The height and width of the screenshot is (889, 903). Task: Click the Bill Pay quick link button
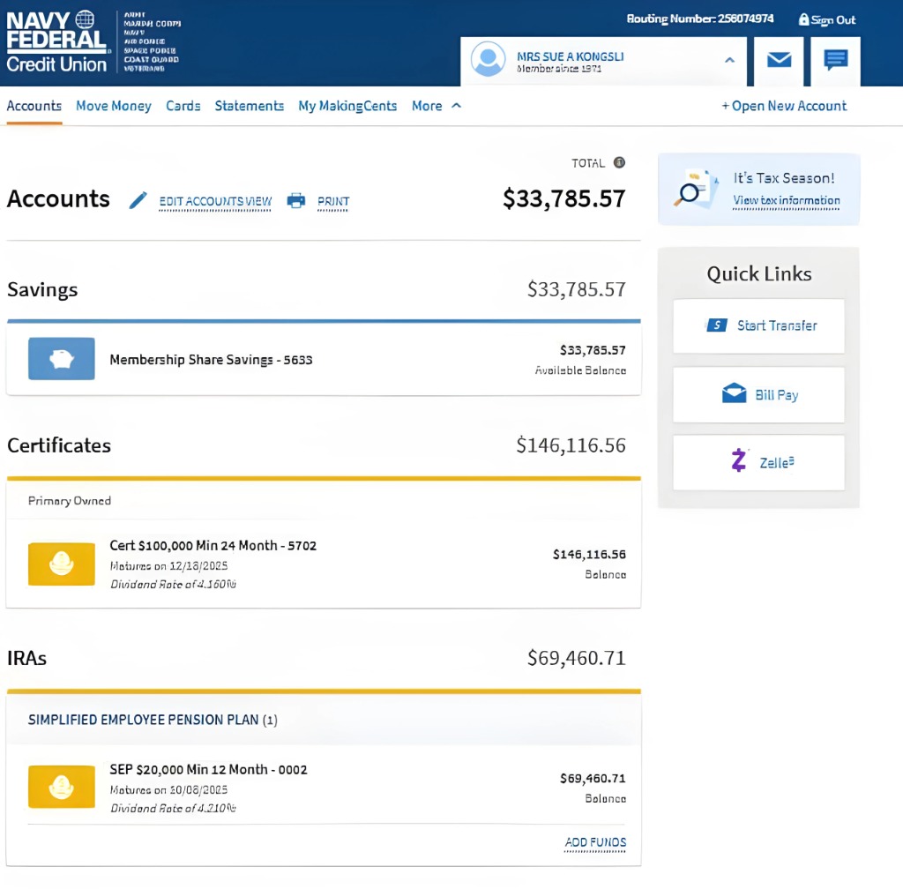(x=758, y=394)
